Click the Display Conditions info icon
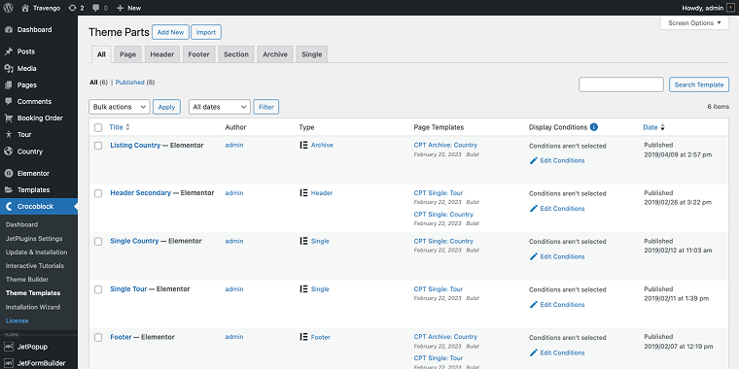The width and height of the screenshot is (739, 369). pyautogui.click(x=594, y=127)
